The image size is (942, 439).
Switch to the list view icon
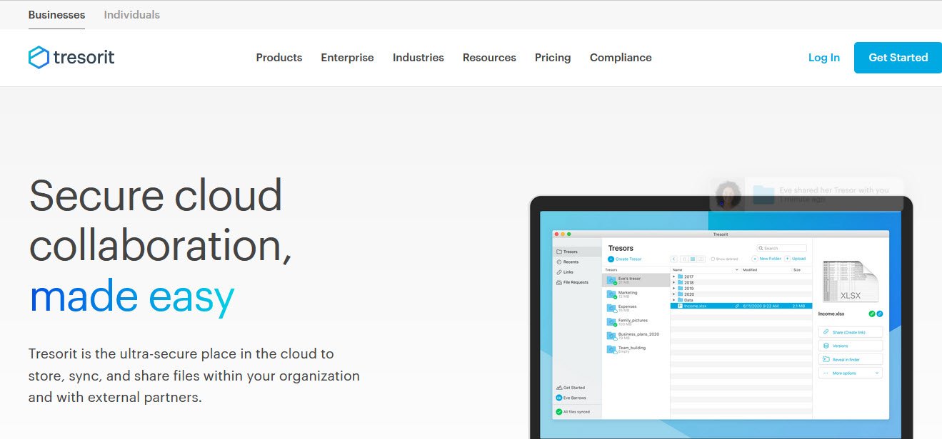pos(693,259)
